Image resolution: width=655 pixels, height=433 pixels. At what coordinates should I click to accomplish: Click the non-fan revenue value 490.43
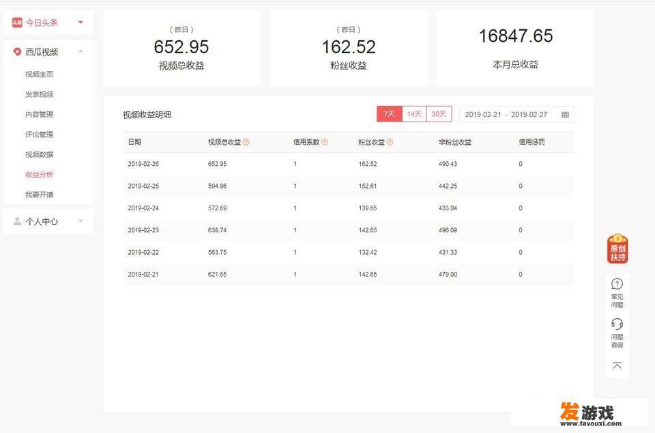448,164
